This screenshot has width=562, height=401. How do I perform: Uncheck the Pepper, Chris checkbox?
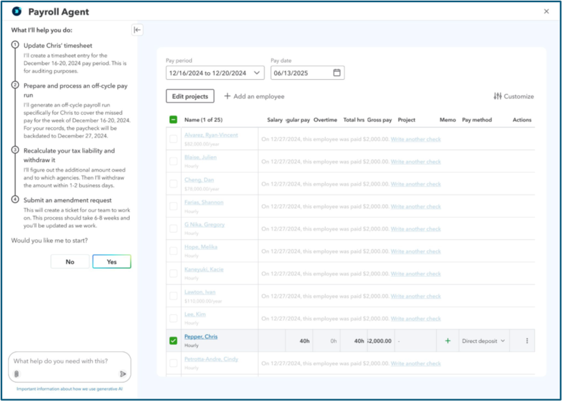tap(173, 341)
